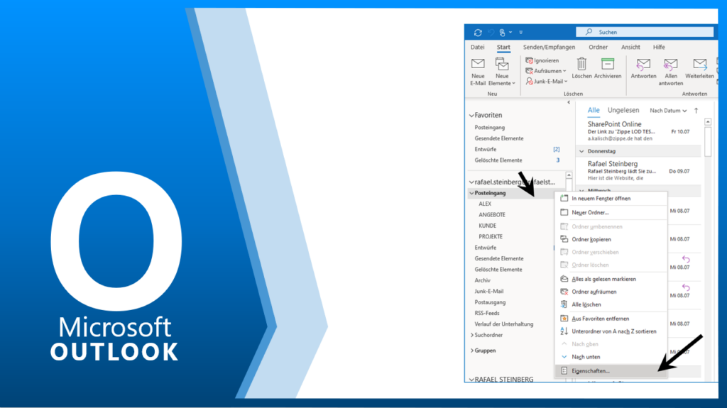727x408 pixels.
Task: Collapse the folder pane with the arrow
Action: [x=569, y=102]
